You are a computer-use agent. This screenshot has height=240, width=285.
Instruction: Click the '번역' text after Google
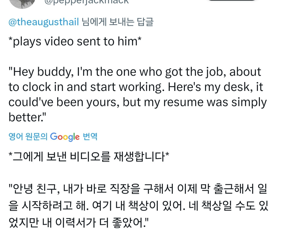(90, 137)
